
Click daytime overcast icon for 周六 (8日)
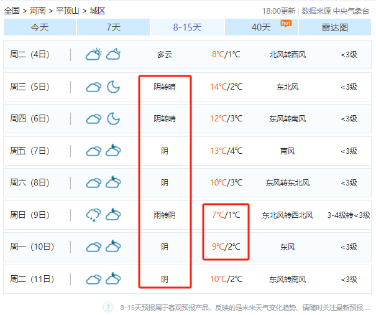click(94, 183)
